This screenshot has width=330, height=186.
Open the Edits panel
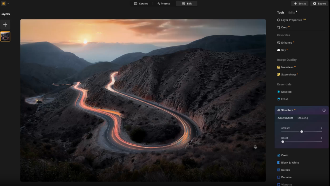pos(291,12)
